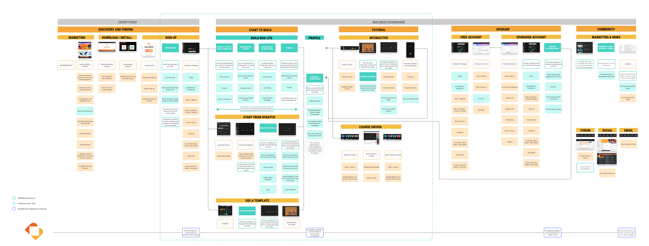The width and height of the screenshot is (649, 246).
Task: Click the Plan Comparison card
Action: pos(481,87)
